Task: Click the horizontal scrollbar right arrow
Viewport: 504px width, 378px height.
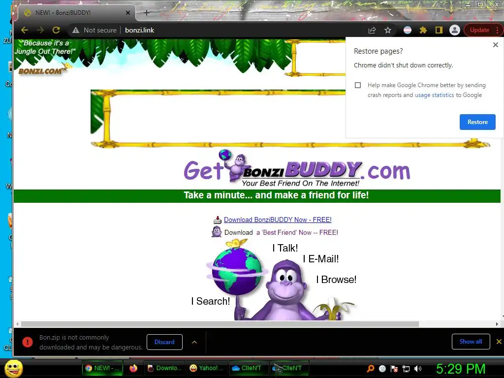Action: click(497, 324)
